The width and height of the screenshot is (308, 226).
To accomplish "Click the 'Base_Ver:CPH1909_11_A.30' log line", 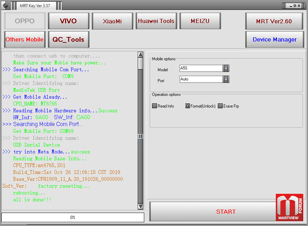I will 68,179.
